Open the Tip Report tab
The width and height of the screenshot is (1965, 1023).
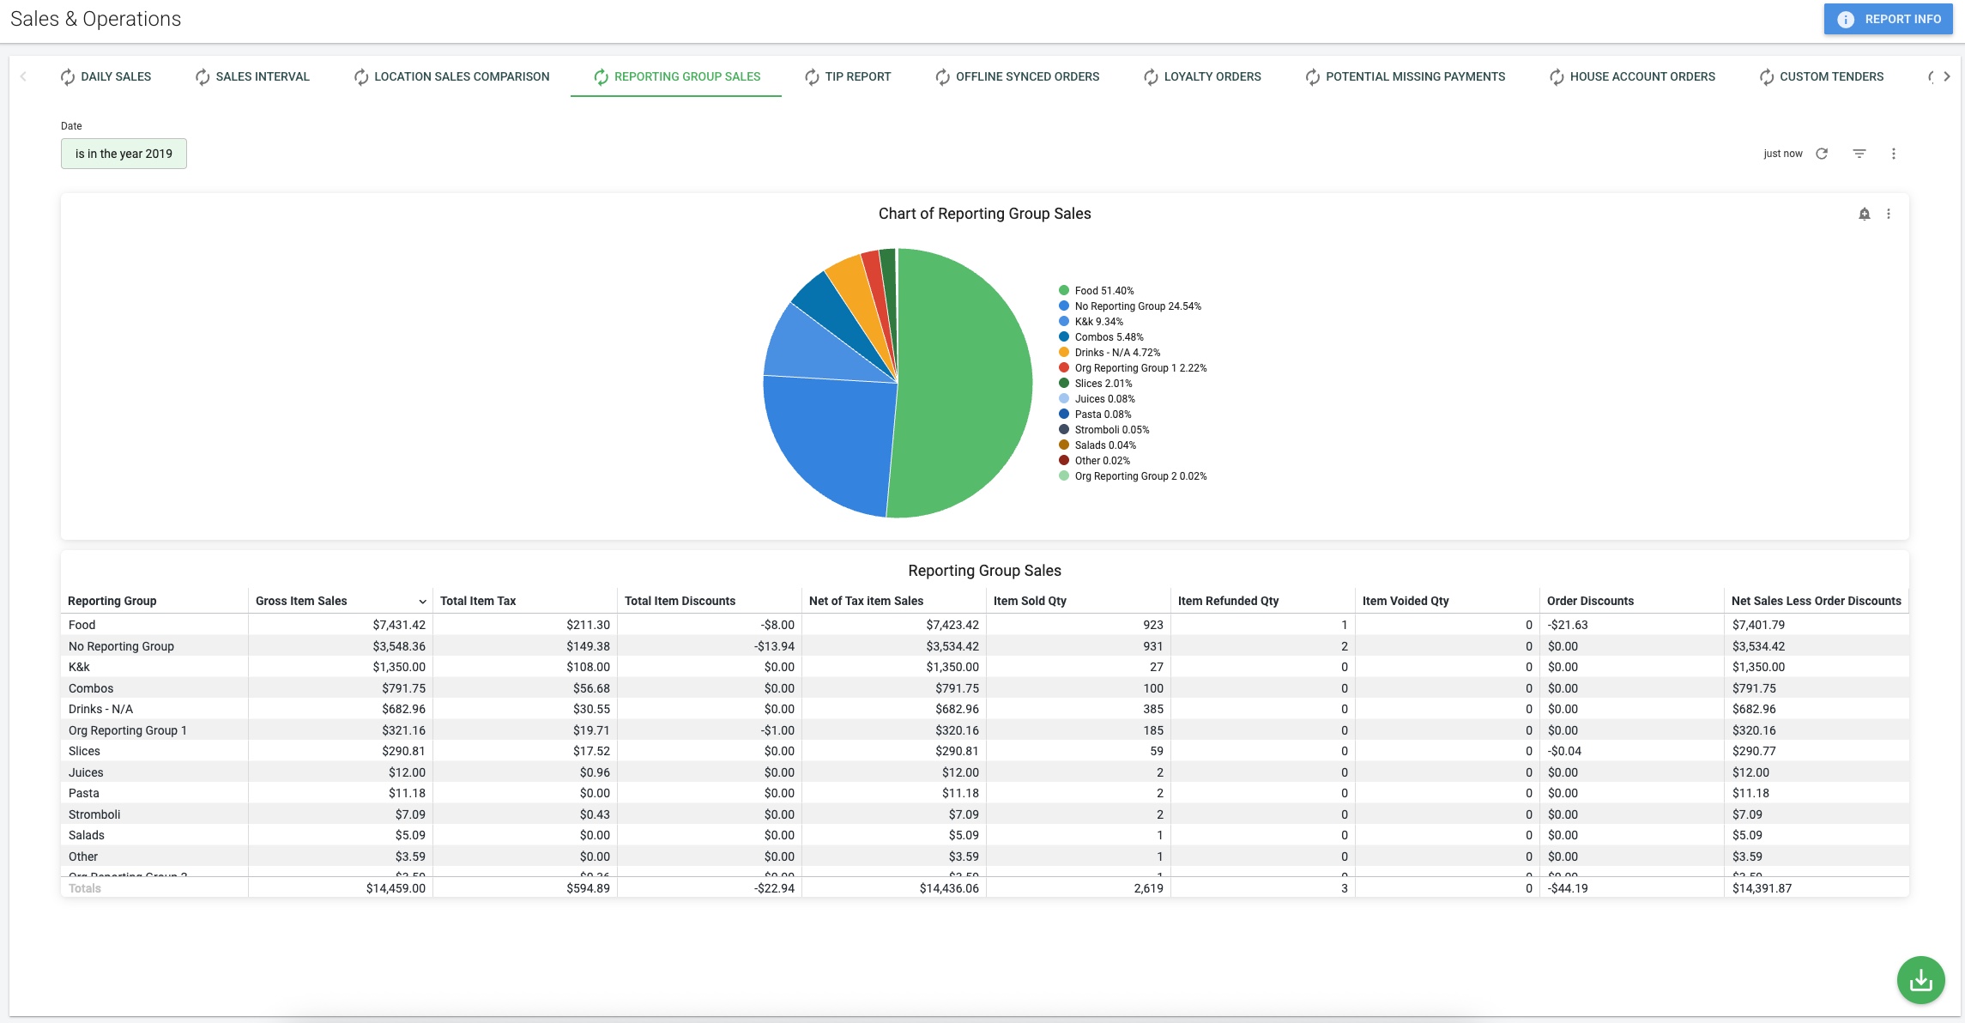848,76
